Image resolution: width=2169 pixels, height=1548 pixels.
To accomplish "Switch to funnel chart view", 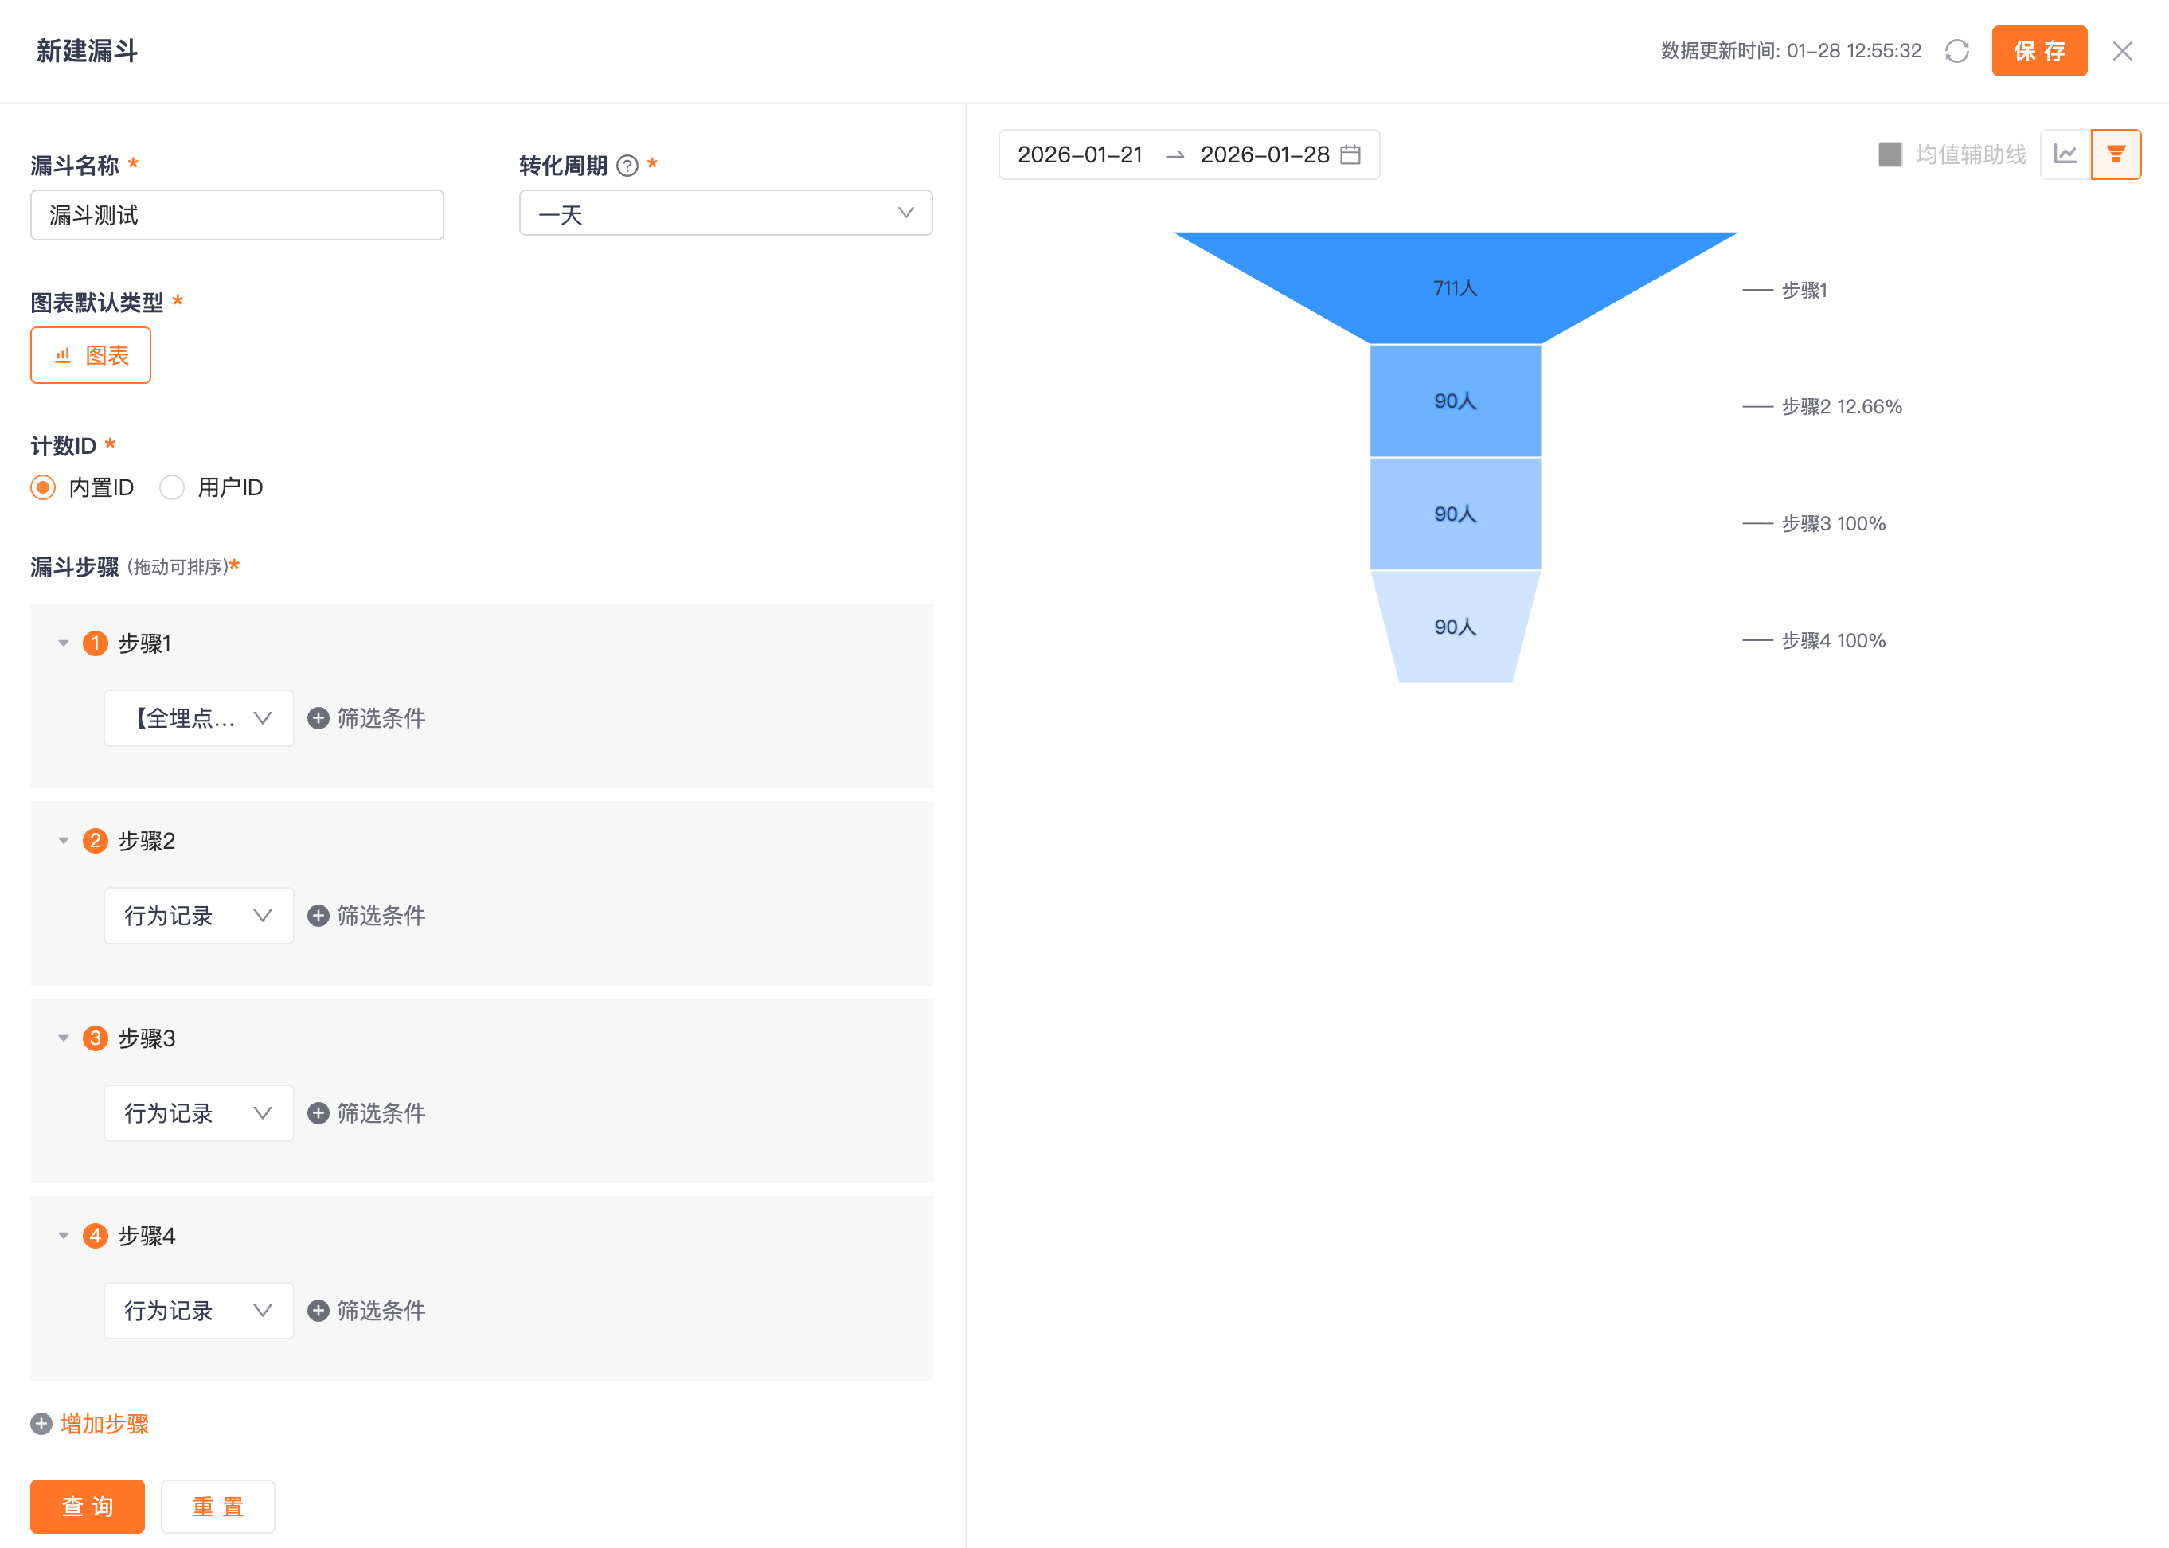I will point(2116,154).
